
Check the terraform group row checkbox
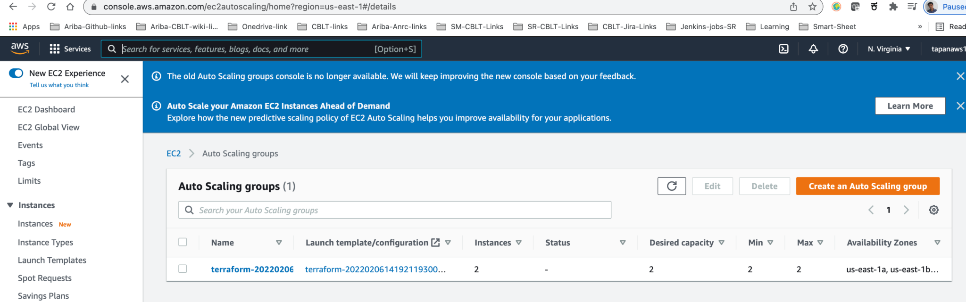183,269
